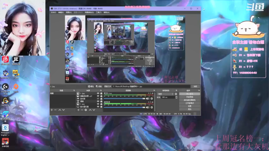Click the transition duration 300 ms field
This screenshot has height=151, width=269.
[x=168, y=97]
